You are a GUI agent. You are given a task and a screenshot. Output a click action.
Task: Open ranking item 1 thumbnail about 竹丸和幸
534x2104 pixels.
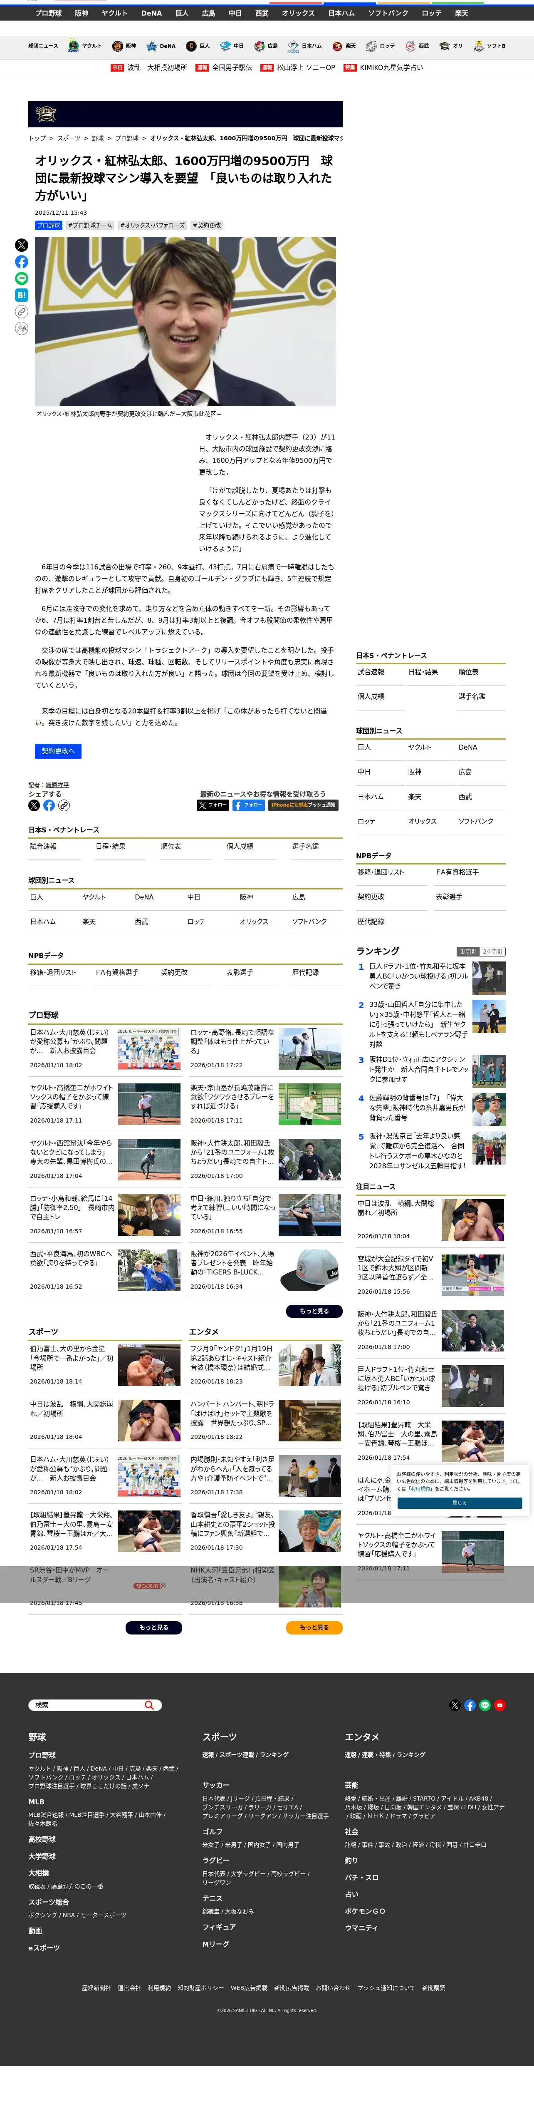point(488,978)
